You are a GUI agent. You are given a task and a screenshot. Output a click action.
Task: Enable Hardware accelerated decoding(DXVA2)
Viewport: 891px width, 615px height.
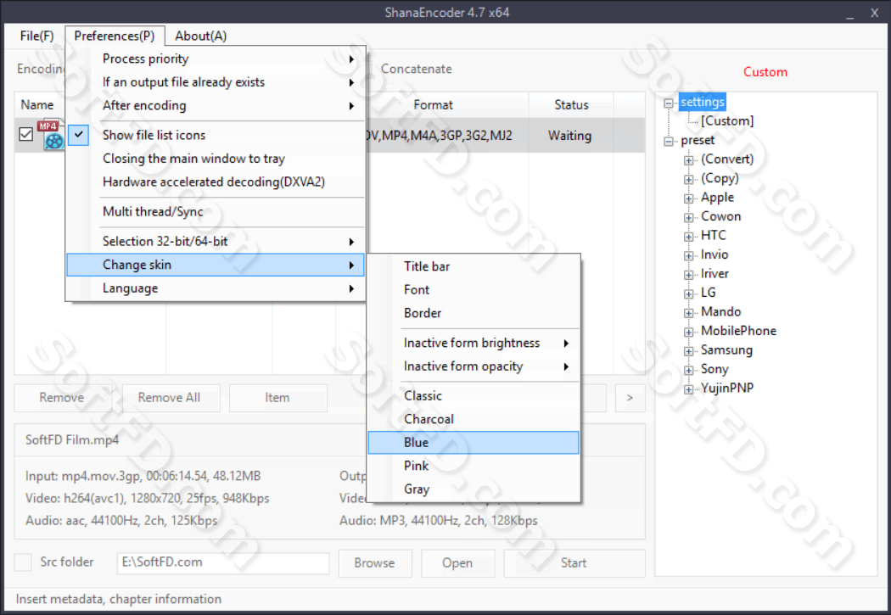click(216, 182)
